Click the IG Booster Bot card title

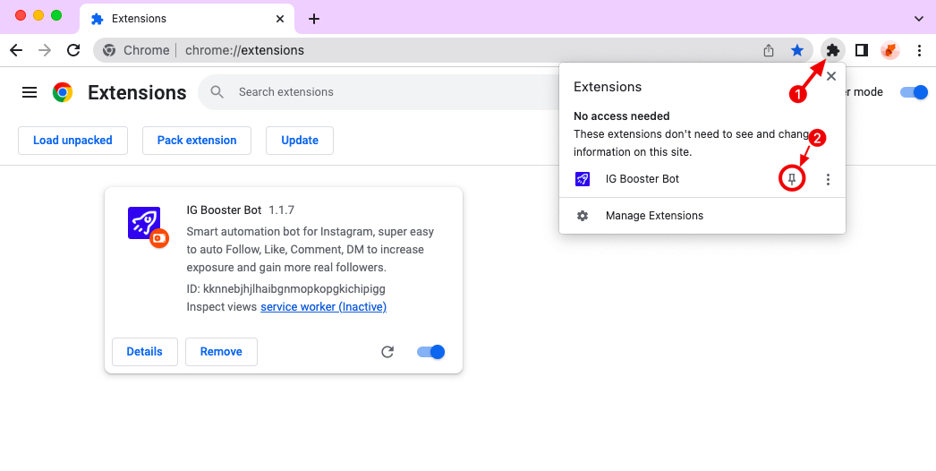tap(224, 210)
